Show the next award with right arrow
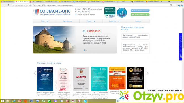The width and height of the screenshot is (184, 103). click(147, 73)
